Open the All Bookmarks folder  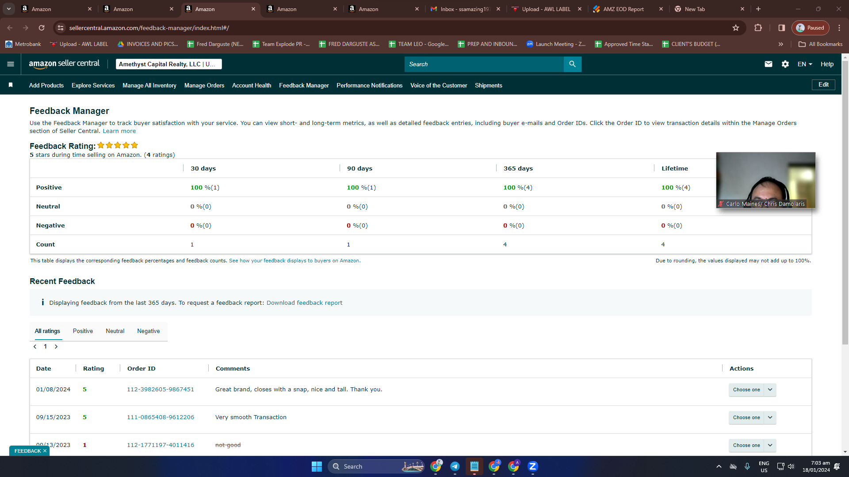[820, 44]
